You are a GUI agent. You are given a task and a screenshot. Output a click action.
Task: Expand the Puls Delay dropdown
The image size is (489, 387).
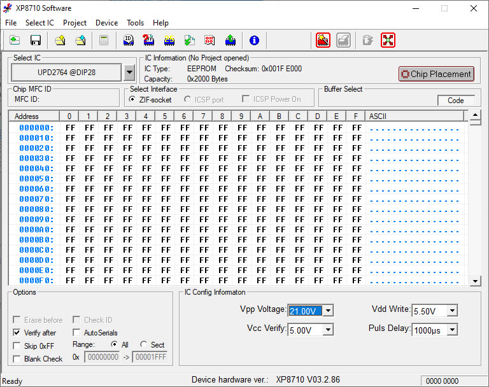[x=451, y=330]
